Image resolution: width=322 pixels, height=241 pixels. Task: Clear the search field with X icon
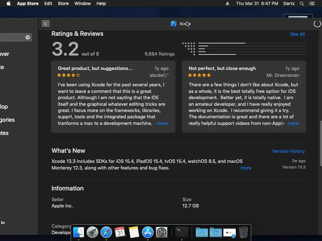coord(28,37)
